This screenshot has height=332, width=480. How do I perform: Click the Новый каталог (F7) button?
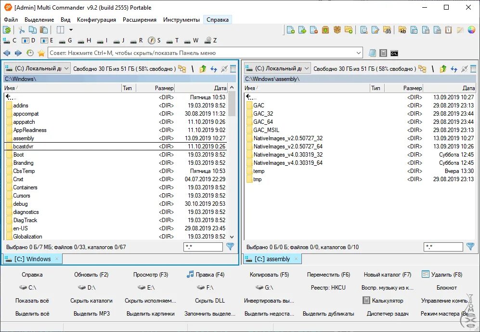[388, 275]
